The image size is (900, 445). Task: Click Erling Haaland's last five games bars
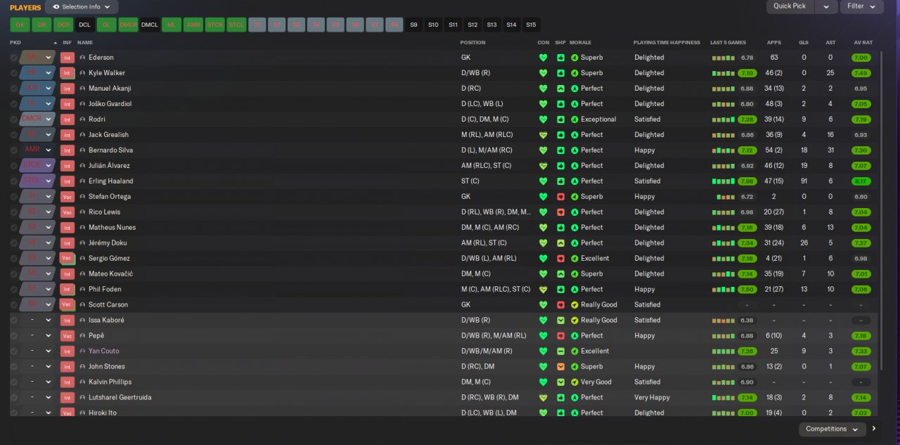point(723,181)
